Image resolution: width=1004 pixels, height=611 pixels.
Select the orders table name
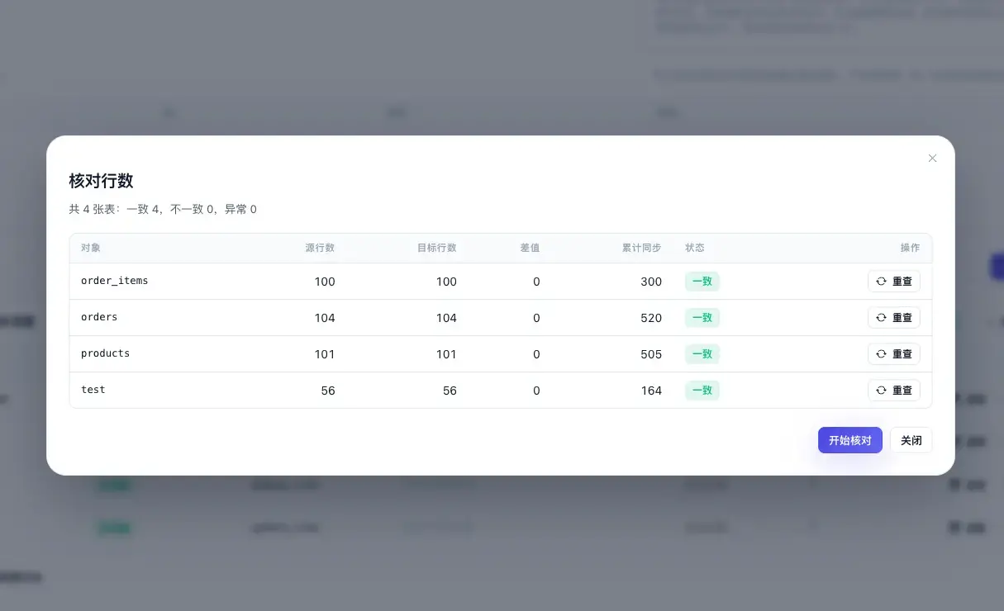point(99,317)
